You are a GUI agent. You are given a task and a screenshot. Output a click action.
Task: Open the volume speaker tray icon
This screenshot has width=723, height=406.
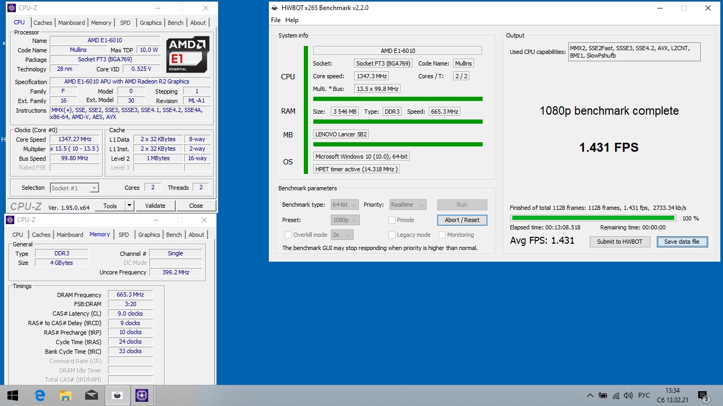(x=628, y=395)
